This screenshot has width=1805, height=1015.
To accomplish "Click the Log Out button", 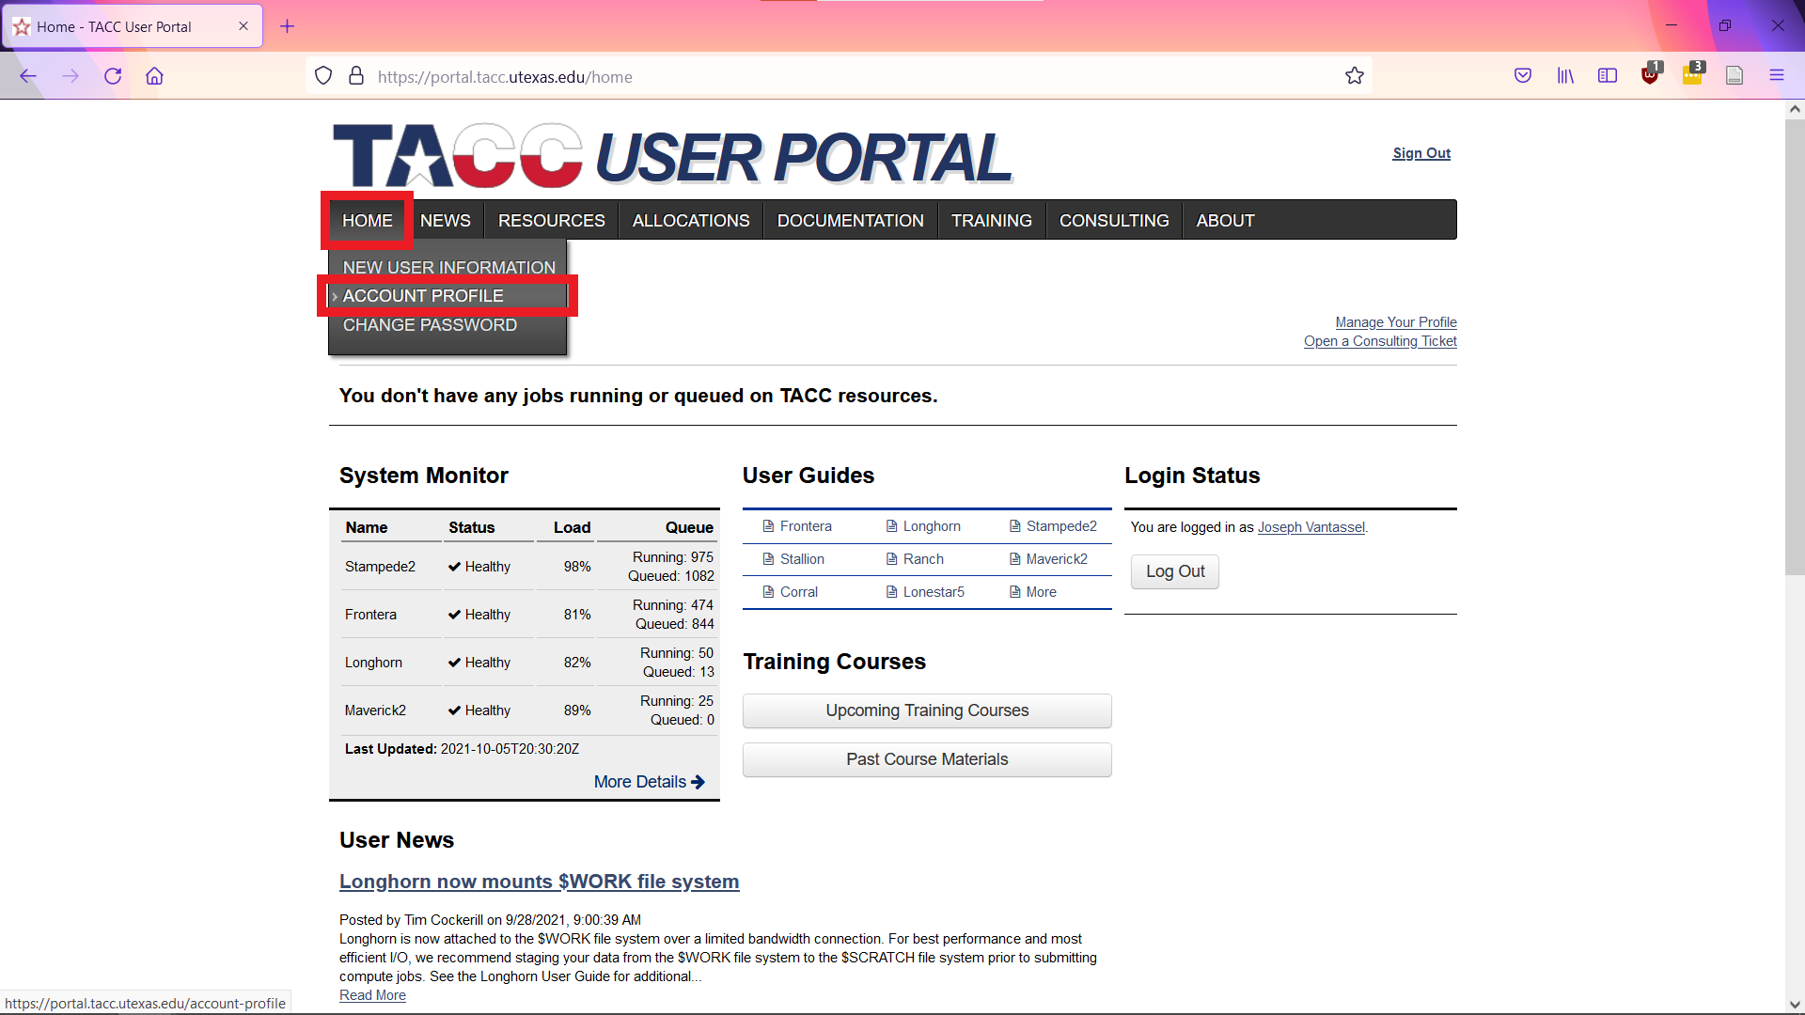I will (1175, 571).
